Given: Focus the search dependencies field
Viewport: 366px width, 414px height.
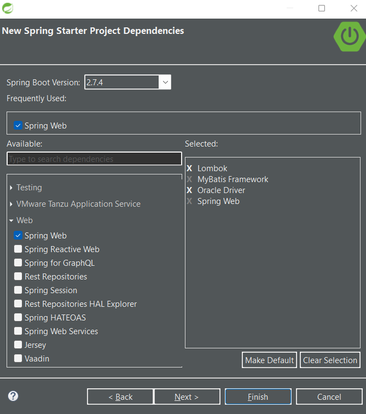Looking at the screenshot, I should [x=94, y=159].
